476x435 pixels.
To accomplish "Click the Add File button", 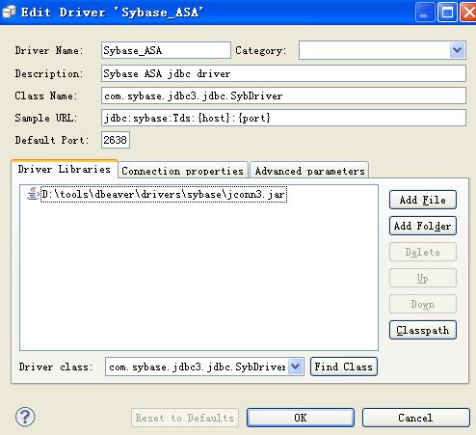I will click(423, 200).
